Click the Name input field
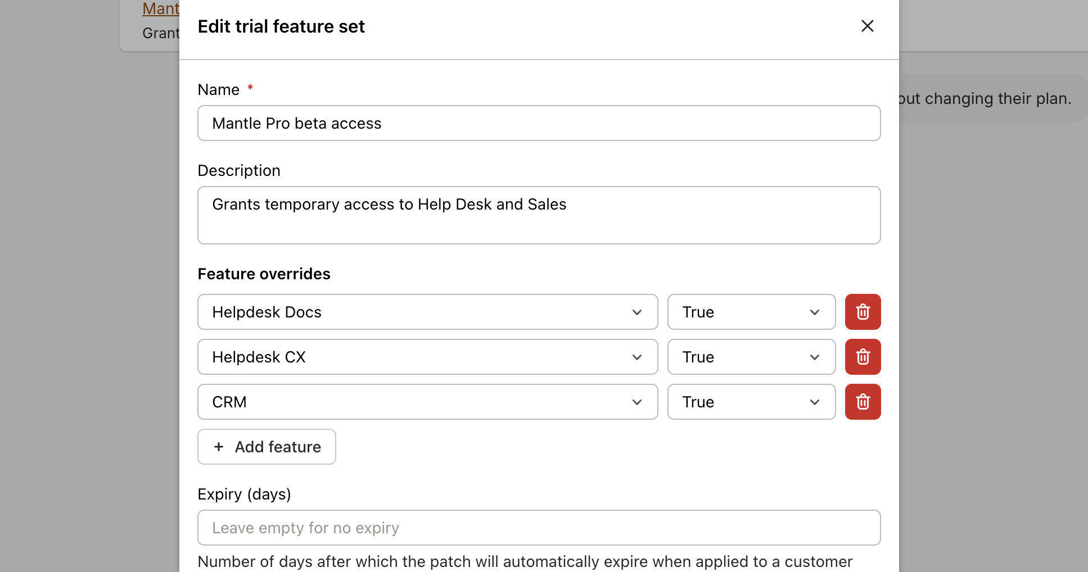This screenshot has height=572, width=1088. pos(538,123)
